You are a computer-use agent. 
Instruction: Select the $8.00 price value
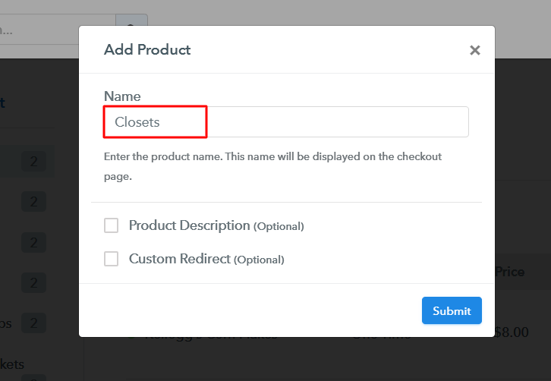pyautogui.click(x=511, y=332)
